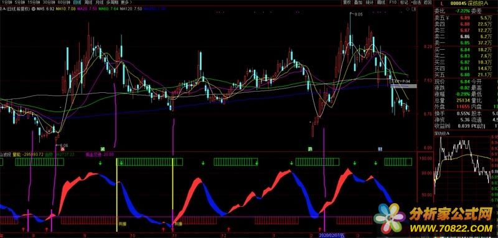Image resolution: width=498 pixels, height=238 pixels.
Task: Click the 标记 mark button
Action: coord(403,2)
